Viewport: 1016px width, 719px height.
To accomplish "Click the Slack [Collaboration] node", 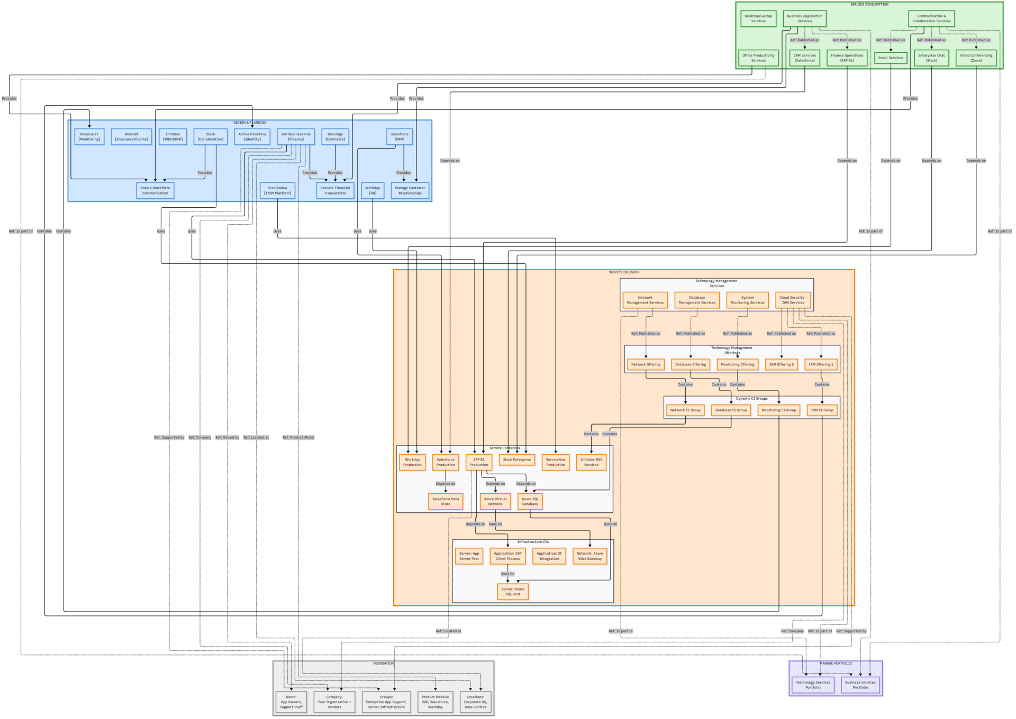I will point(210,136).
